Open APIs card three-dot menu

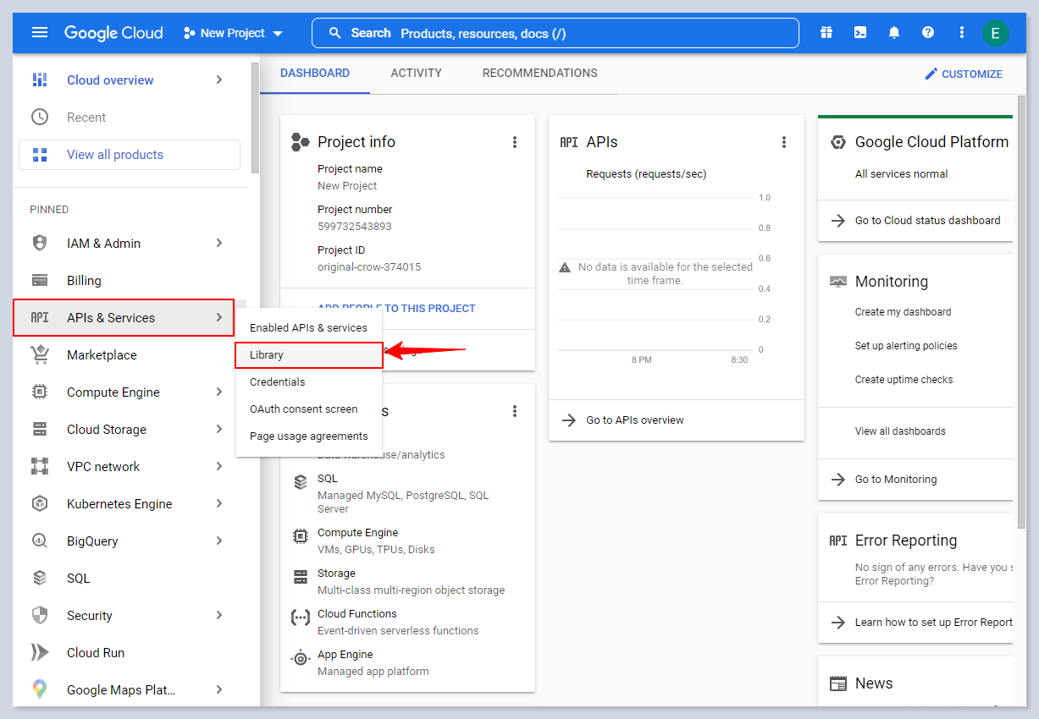click(784, 142)
